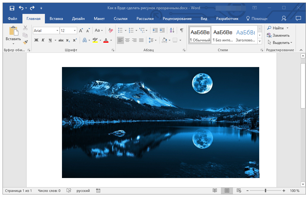Viewport: 306px width, 197px height.
Task: Click the Format Painter brush icon
Action: pos(25,42)
